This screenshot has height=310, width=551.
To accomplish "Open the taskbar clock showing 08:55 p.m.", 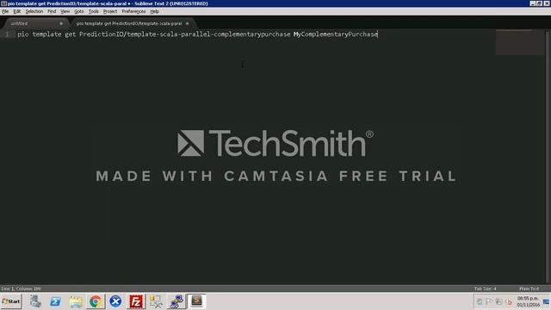I will (x=528, y=301).
